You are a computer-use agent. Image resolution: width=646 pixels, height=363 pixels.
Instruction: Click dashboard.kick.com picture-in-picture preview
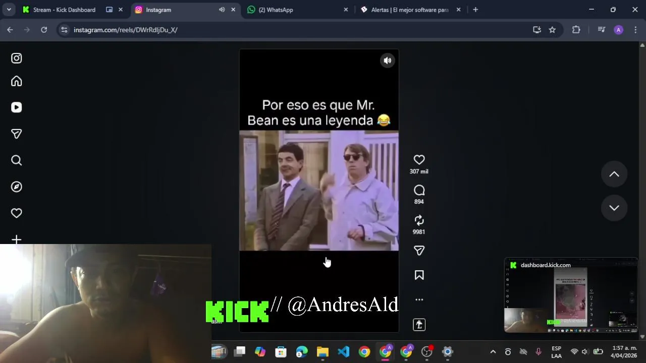[571, 295]
